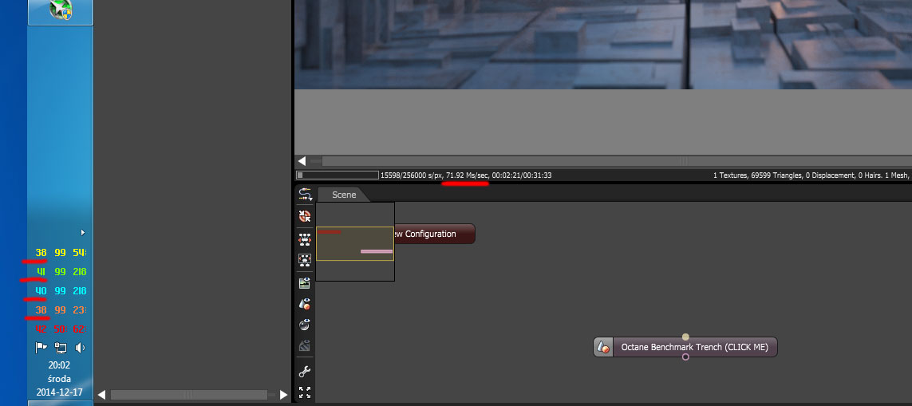Click the green temperature reading 41 in tray
Screen dimensions: 912x406
point(41,272)
